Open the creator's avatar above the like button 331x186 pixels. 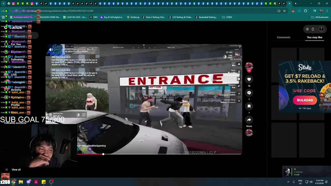coord(249,66)
